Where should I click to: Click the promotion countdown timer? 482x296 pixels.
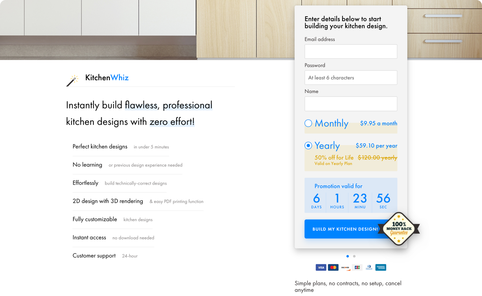(351, 199)
